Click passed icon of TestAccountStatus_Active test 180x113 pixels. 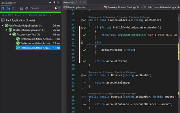click(18, 43)
